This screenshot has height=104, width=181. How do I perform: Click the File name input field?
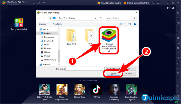click(x=85, y=69)
